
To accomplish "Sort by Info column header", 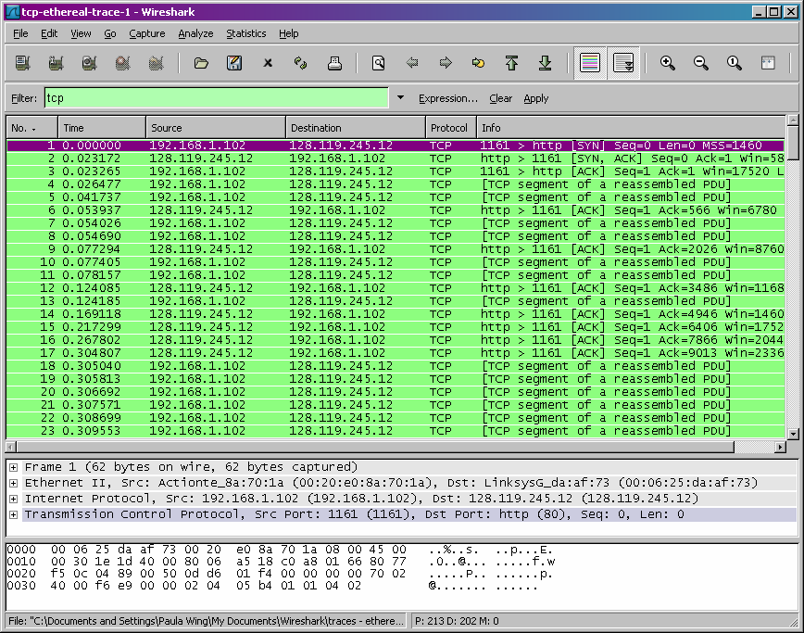I will (630, 128).
